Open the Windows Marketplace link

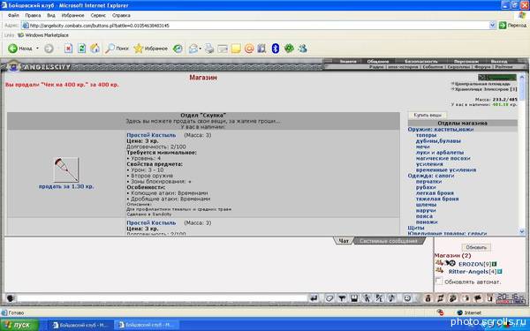pos(43,35)
